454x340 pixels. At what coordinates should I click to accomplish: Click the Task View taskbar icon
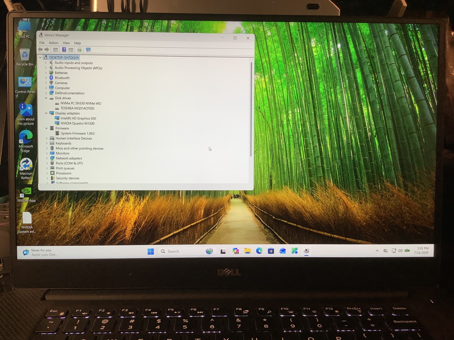point(223,251)
